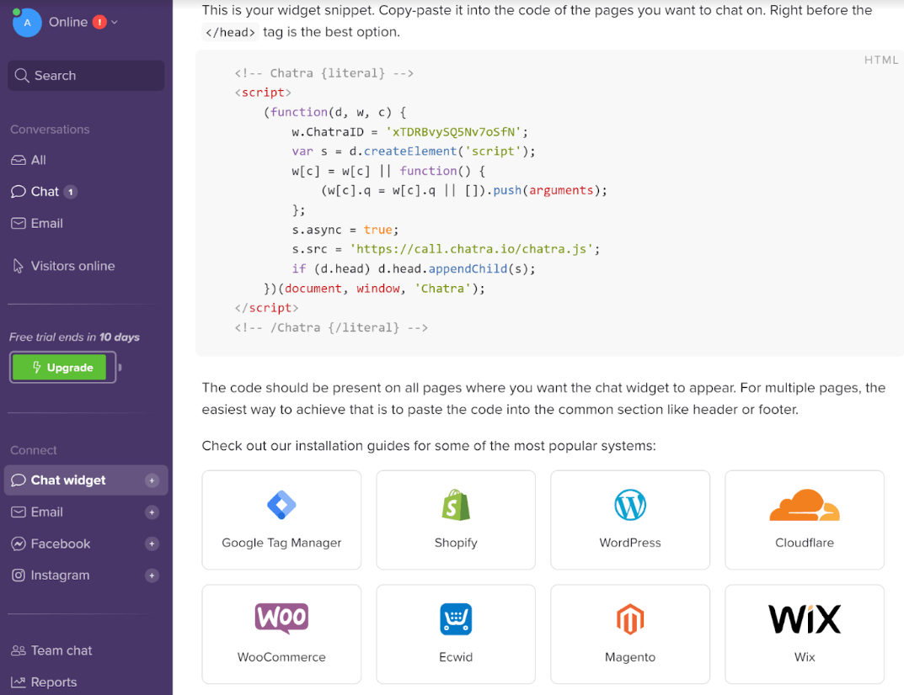Click plus button next to Facebook

click(x=152, y=544)
